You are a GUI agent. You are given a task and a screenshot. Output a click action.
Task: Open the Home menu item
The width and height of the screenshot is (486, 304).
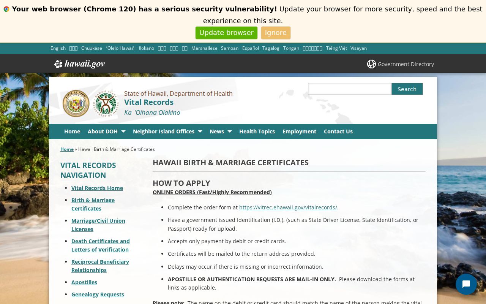coord(72,131)
